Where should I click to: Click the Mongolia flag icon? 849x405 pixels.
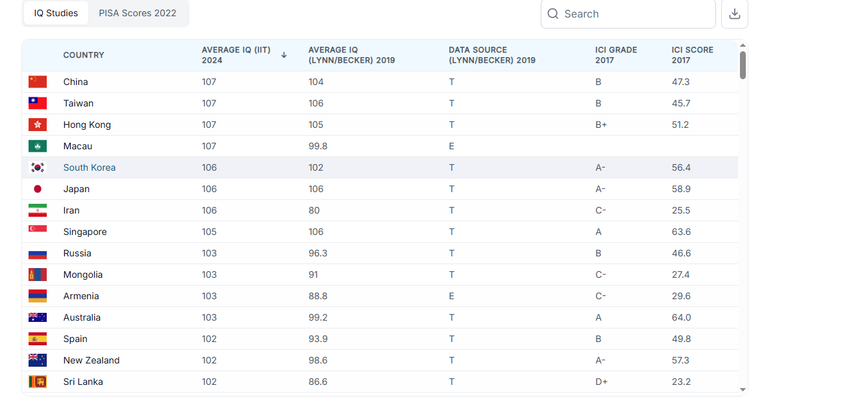coord(38,275)
